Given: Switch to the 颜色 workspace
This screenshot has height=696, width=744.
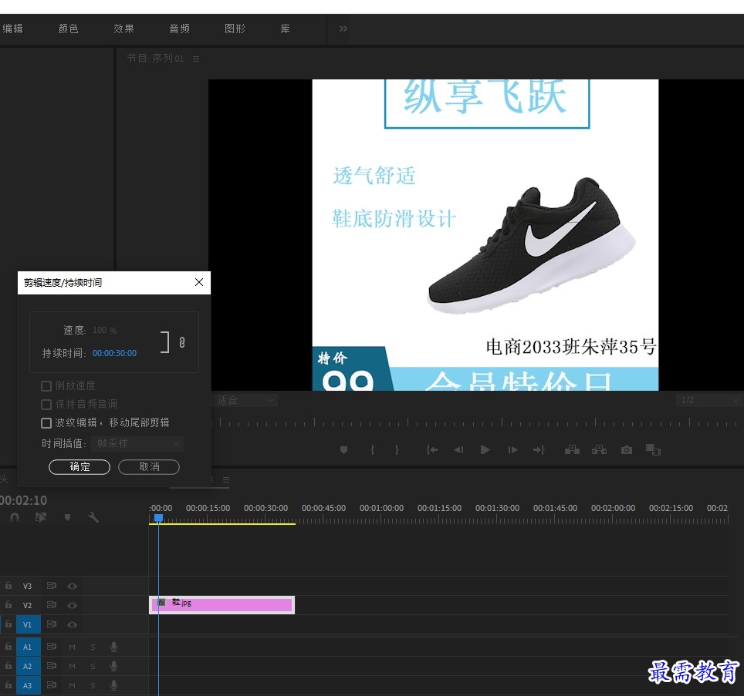Looking at the screenshot, I should [69, 29].
